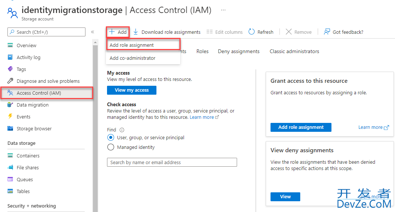Click the Tables icon
This screenshot has width=395, height=212.
click(x=10, y=191)
